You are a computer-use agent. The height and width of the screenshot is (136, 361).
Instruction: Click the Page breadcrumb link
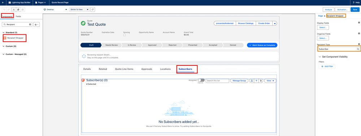[320, 16]
